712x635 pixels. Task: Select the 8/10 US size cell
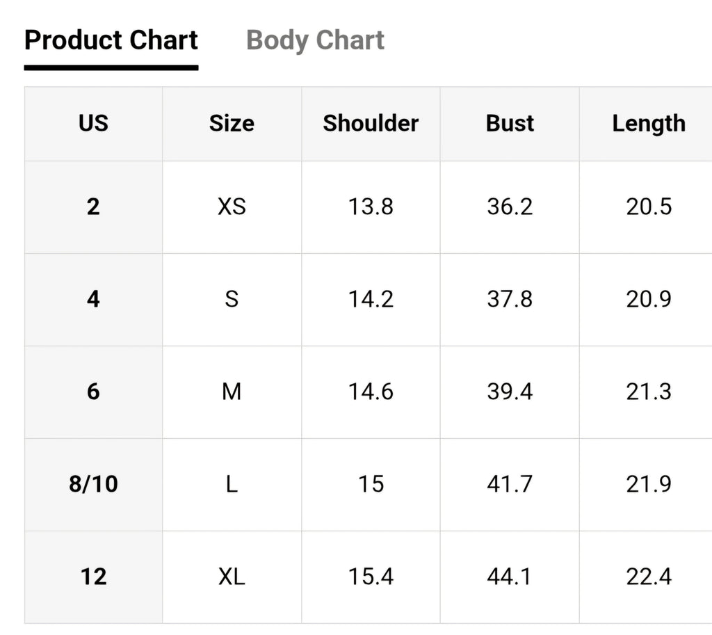(x=94, y=484)
